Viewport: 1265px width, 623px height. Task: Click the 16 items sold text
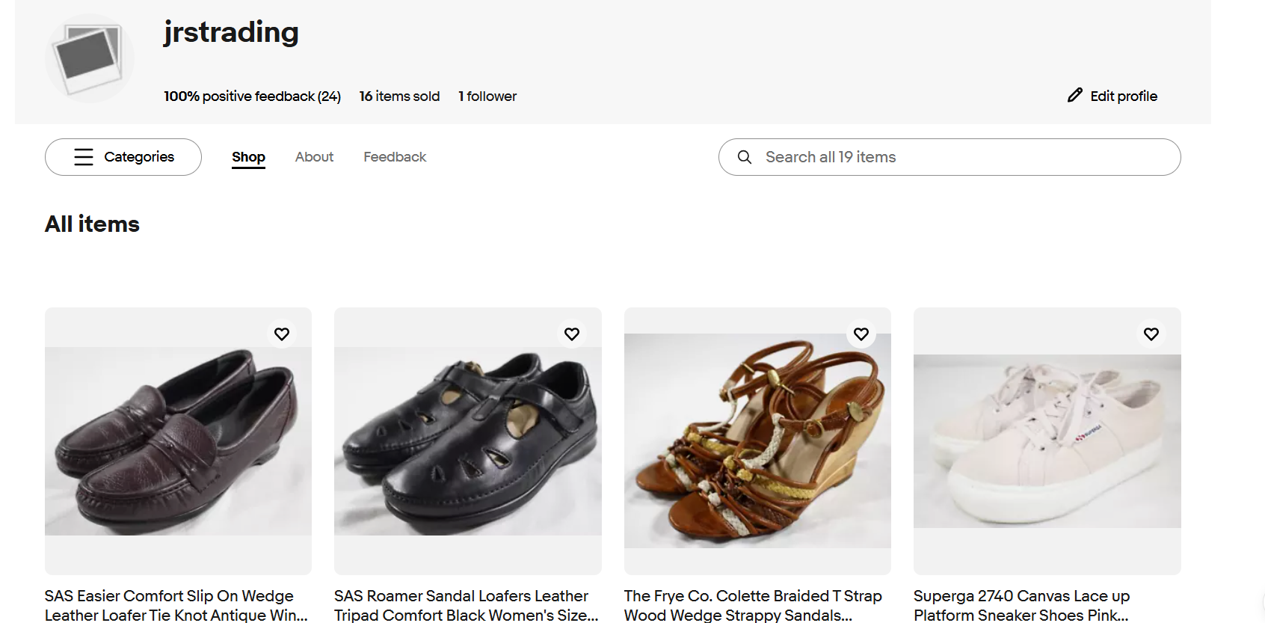click(399, 96)
